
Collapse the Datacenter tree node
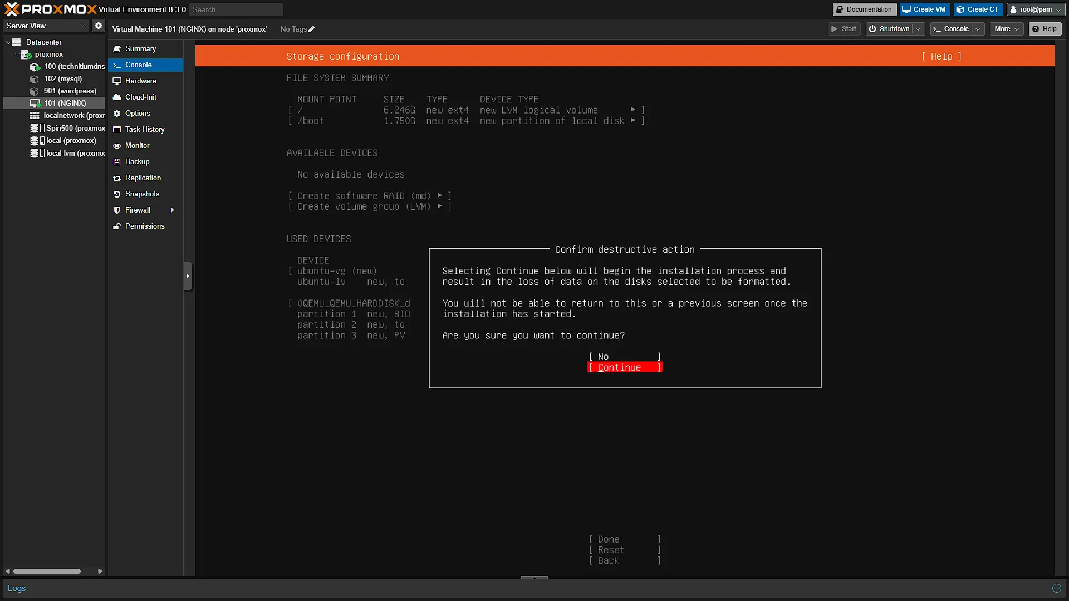click(x=8, y=42)
